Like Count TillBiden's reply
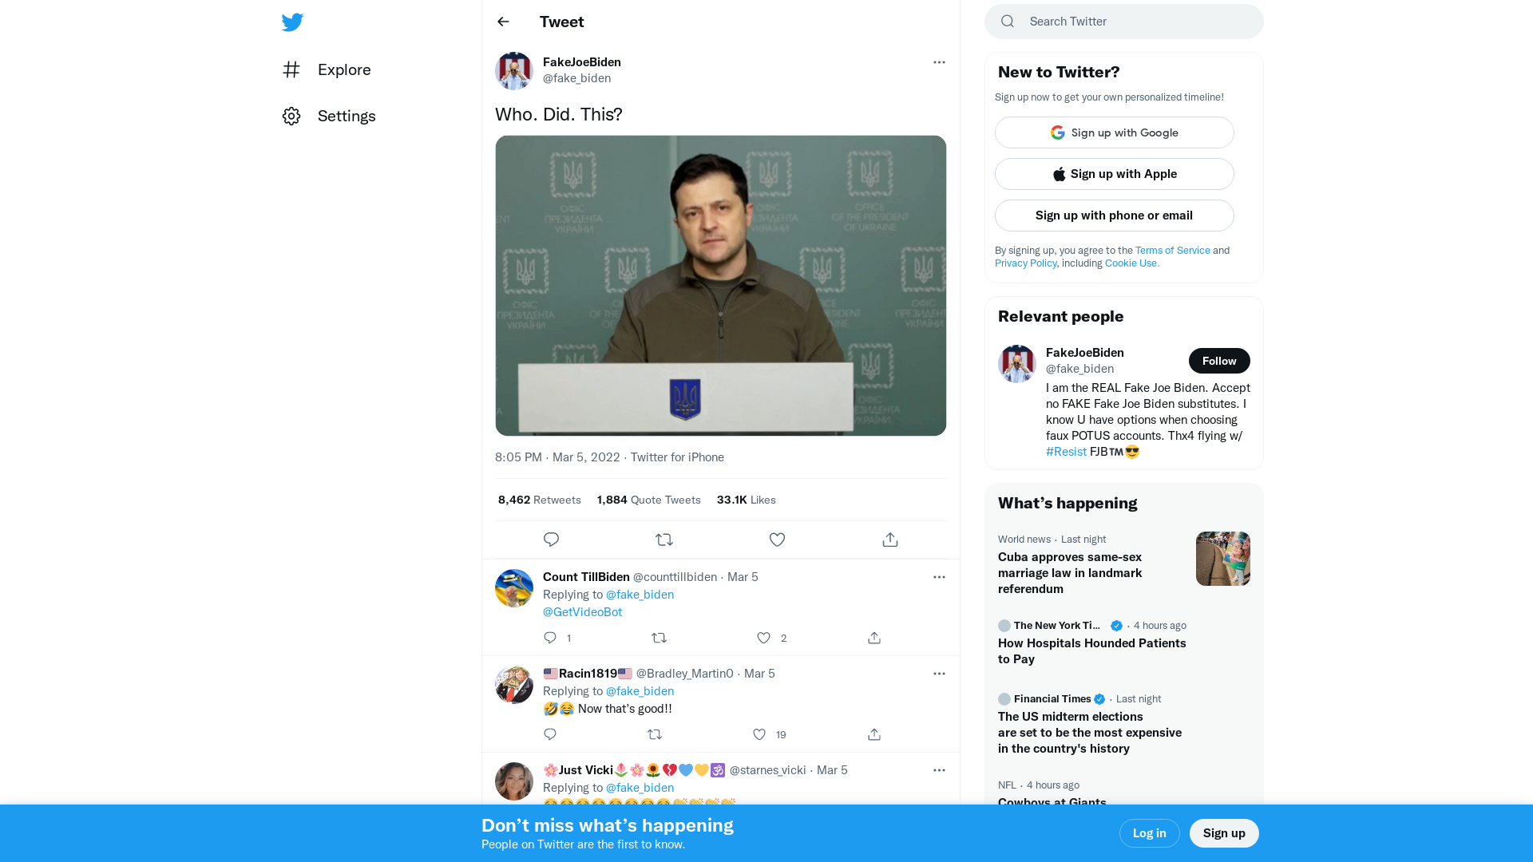The height and width of the screenshot is (862, 1533). 764,638
